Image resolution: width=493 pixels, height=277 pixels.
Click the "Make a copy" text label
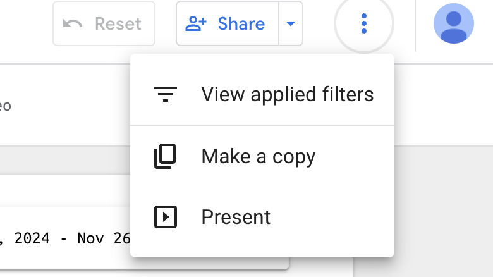click(258, 156)
